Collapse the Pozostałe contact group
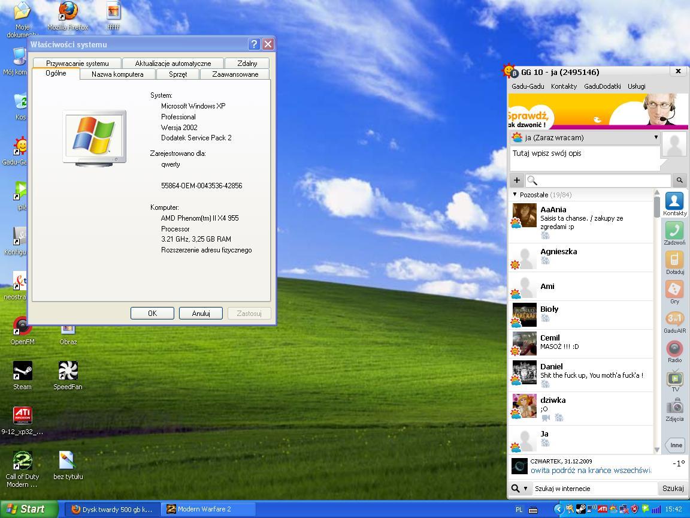Image resolution: width=690 pixels, height=518 pixels. tap(515, 194)
